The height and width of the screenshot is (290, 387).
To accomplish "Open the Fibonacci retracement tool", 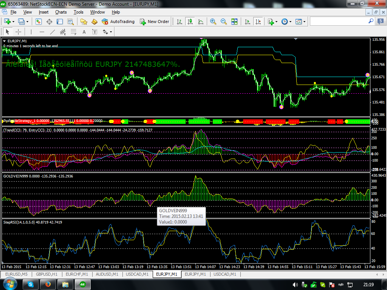I will pos(73,32).
